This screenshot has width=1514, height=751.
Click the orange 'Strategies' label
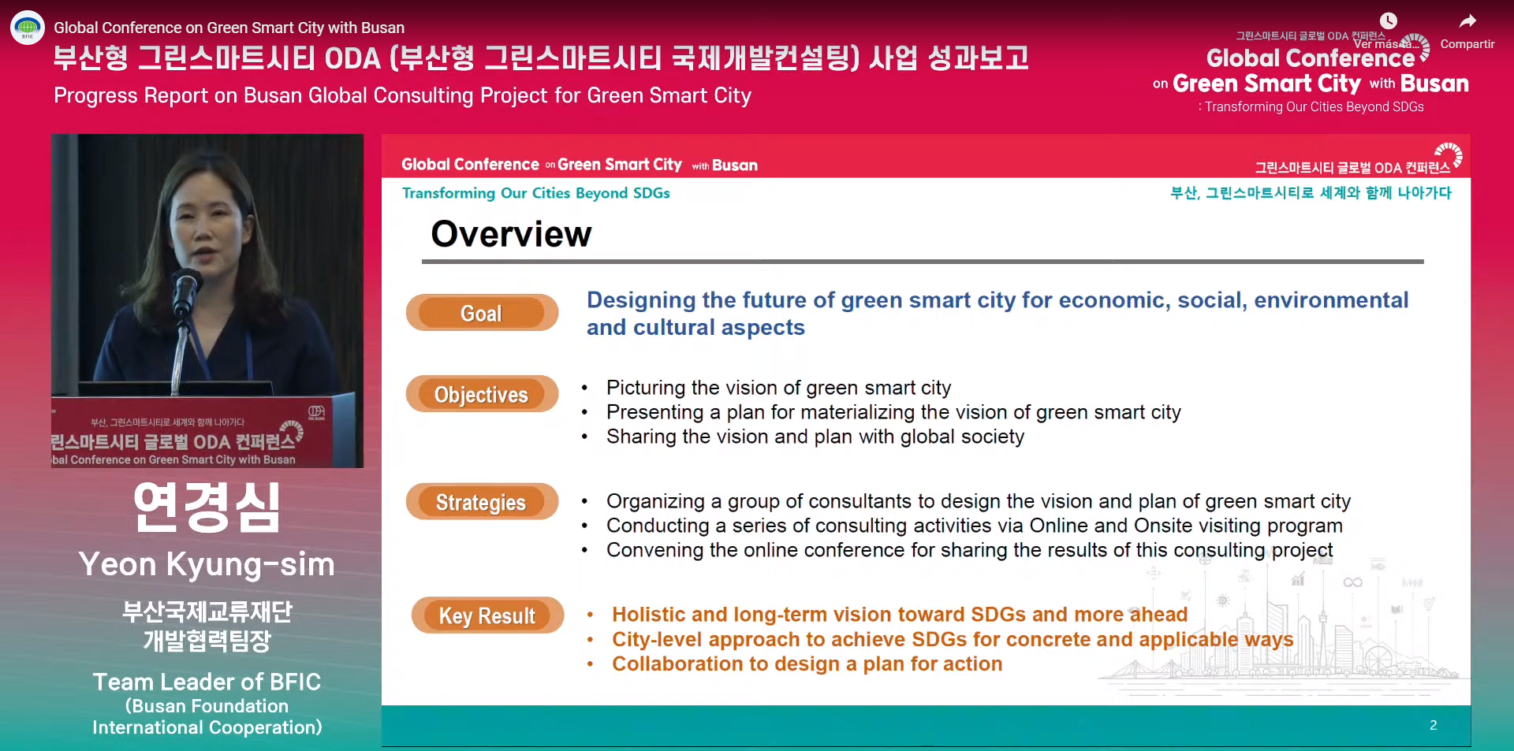click(482, 502)
